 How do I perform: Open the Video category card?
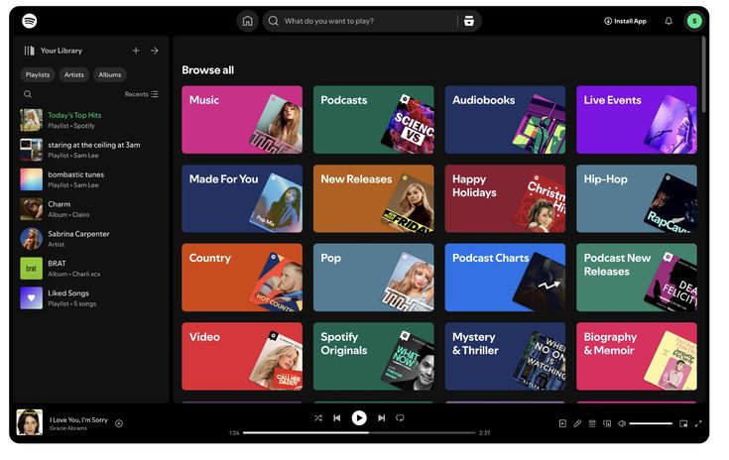(x=242, y=356)
